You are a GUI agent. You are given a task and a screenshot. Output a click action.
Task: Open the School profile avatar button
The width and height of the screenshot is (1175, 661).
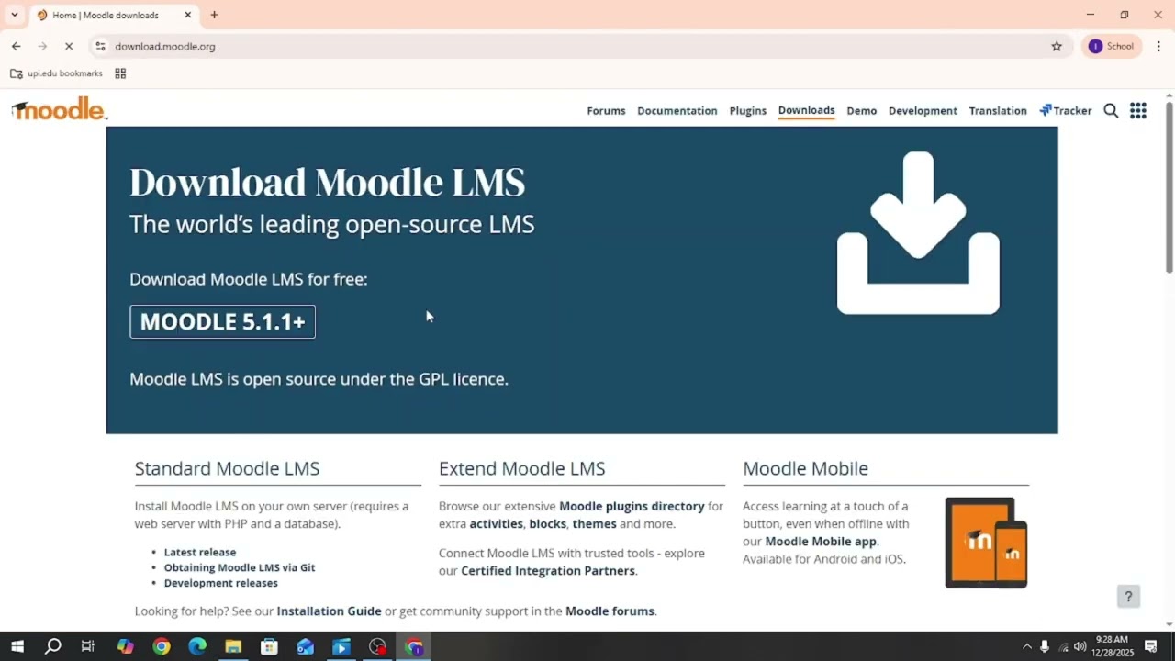[1111, 46]
